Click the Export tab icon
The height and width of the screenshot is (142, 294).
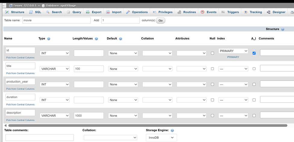pyautogui.click(x=88, y=12)
